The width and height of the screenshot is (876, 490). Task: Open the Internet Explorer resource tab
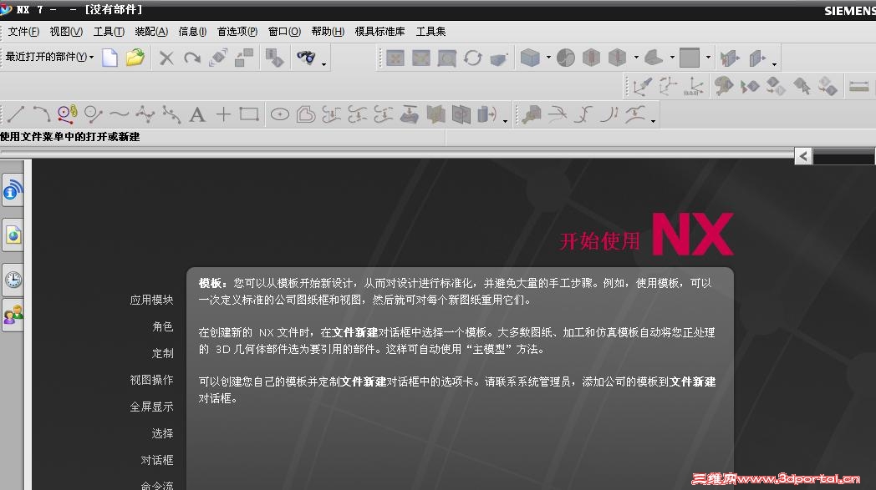[13, 235]
